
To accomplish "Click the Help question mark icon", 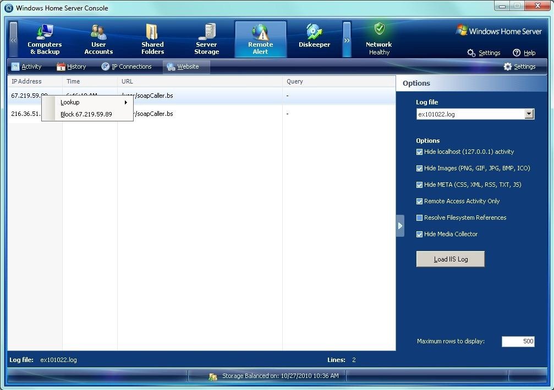I will 517,53.
